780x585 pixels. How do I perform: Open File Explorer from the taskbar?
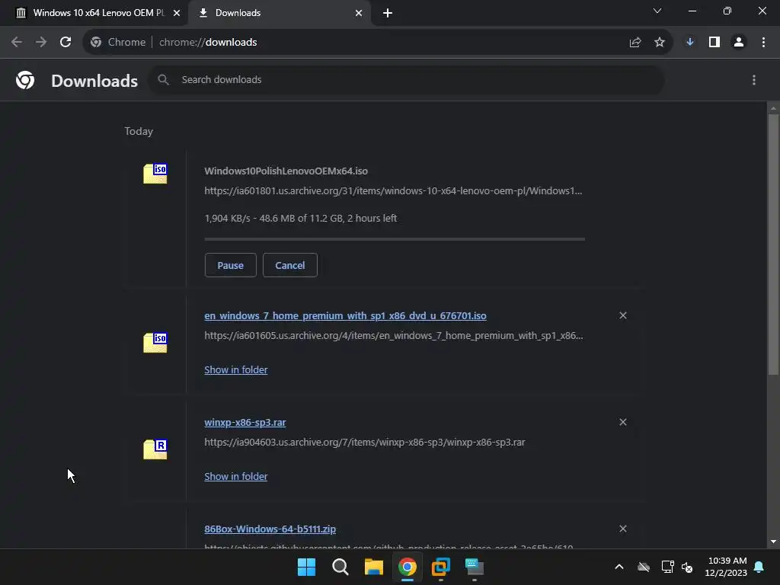[x=373, y=567]
